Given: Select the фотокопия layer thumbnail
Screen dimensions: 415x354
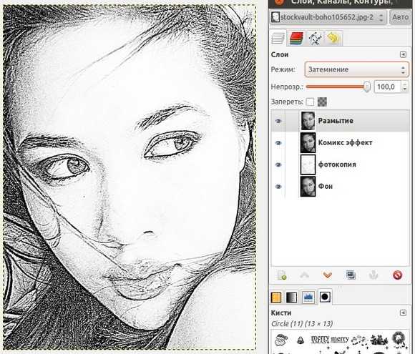Looking at the screenshot, I should [308, 164].
